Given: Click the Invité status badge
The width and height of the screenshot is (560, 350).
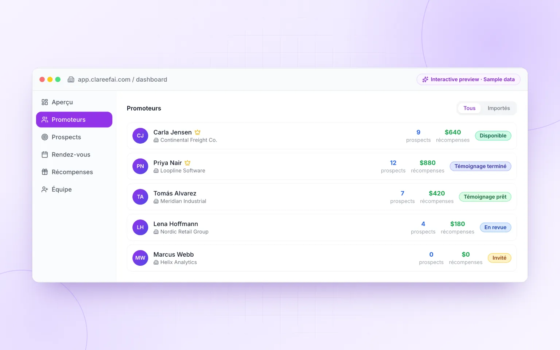Looking at the screenshot, I should click(499, 258).
